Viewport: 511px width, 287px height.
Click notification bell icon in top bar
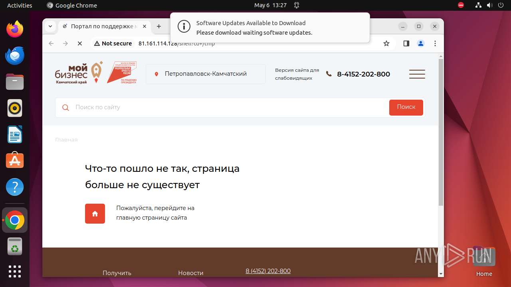pyautogui.click(x=297, y=5)
